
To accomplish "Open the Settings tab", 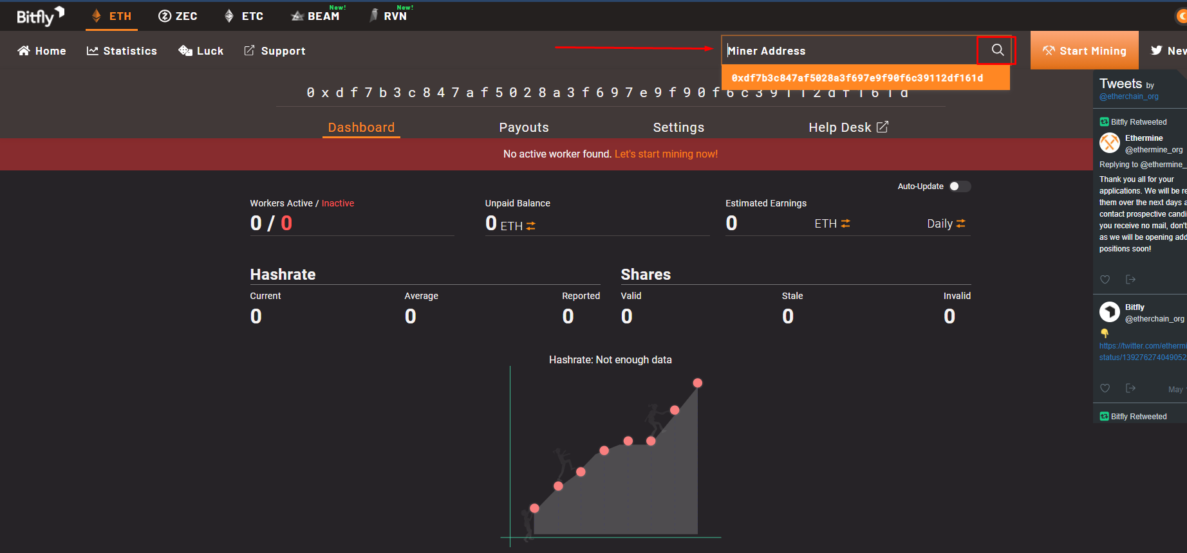I will 678,127.
